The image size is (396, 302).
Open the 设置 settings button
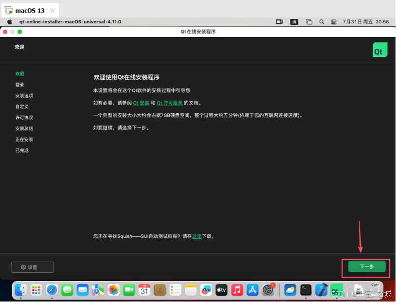point(32,267)
